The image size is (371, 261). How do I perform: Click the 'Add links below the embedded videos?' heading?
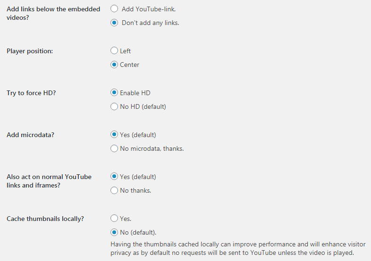[53, 13]
